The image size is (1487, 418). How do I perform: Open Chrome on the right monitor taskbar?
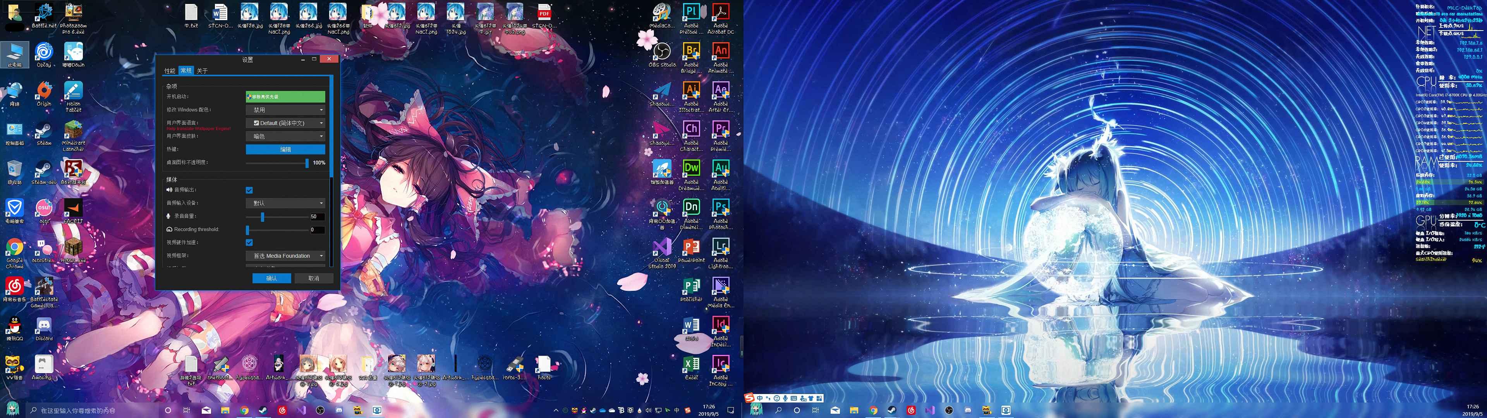(x=873, y=411)
